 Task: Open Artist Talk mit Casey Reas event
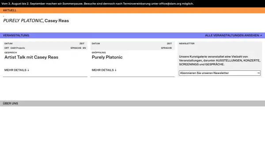coord(31,57)
